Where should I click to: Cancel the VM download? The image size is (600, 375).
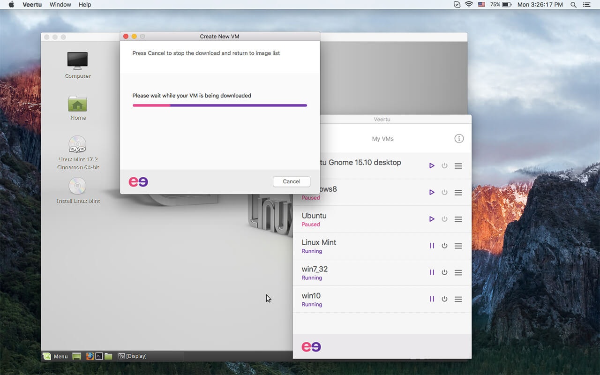(x=292, y=181)
